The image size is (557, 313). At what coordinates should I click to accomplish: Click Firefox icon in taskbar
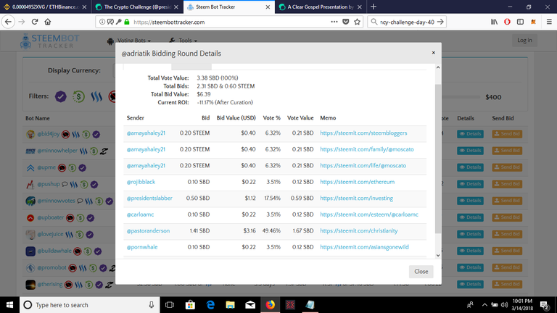[271, 305]
